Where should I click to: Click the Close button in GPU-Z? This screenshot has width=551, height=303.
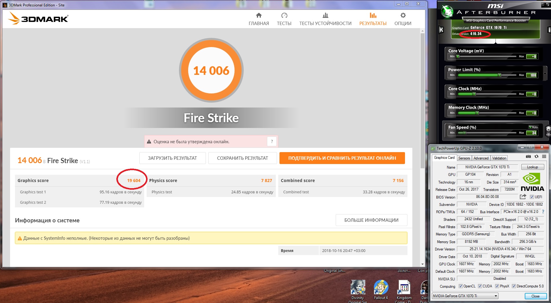click(535, 296)
